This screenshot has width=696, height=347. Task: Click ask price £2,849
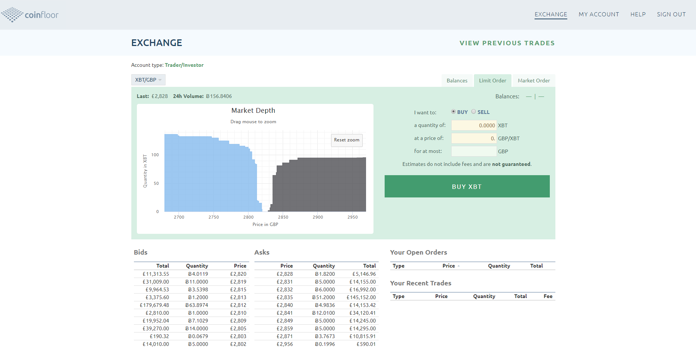(x=285, y=321)
